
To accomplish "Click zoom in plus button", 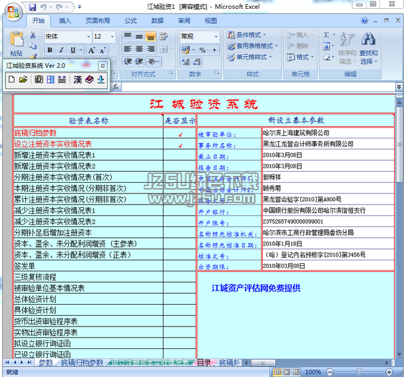I will pyautogui.click(x=389, y=372).
